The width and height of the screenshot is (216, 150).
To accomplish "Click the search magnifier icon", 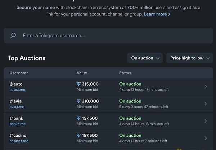I will [x=13, y=36].
